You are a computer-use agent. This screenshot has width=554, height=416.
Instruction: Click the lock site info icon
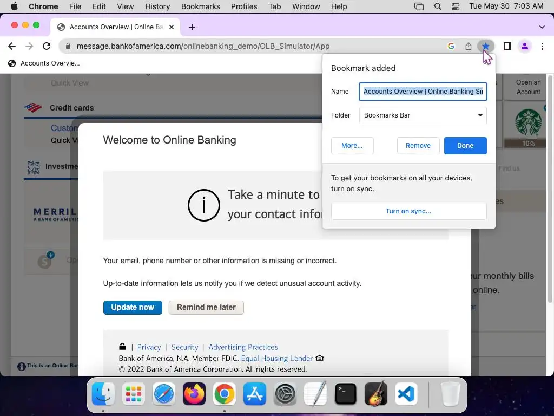tap(68, 46)
